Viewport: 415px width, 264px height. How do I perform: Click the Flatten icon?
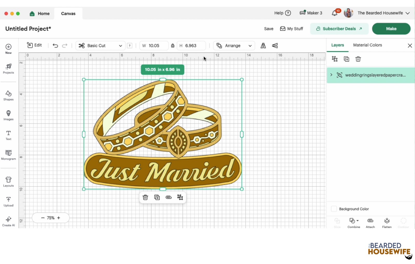click(387, 223)
